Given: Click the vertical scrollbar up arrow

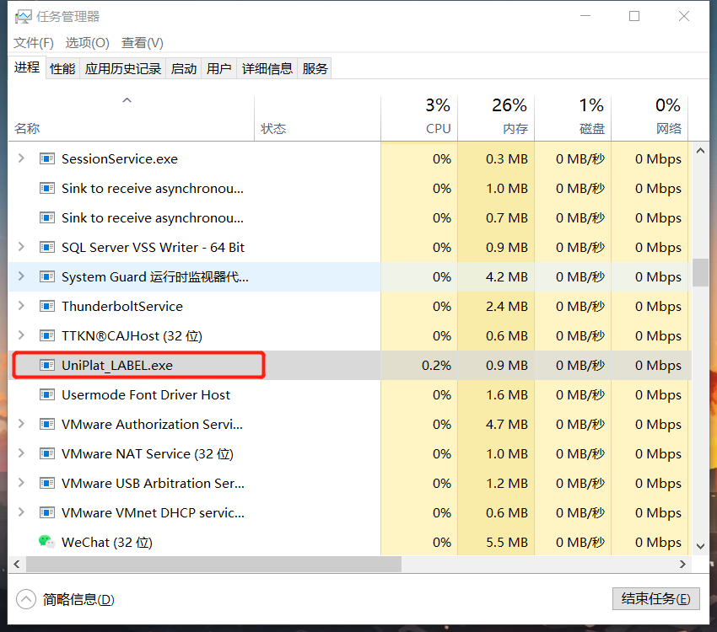Looking at the screenshot, I should (x=700, y=151).
